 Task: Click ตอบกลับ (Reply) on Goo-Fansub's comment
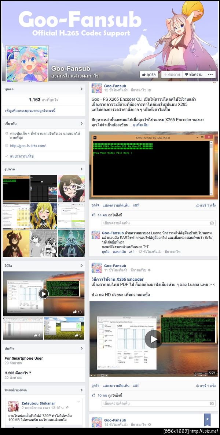click(x=120, y=252)
